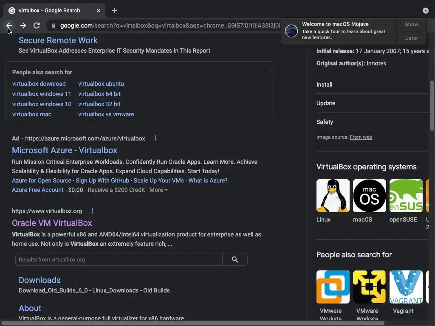
Task: Dismiss Mojave notification with Later
Action: coord(411,38)
